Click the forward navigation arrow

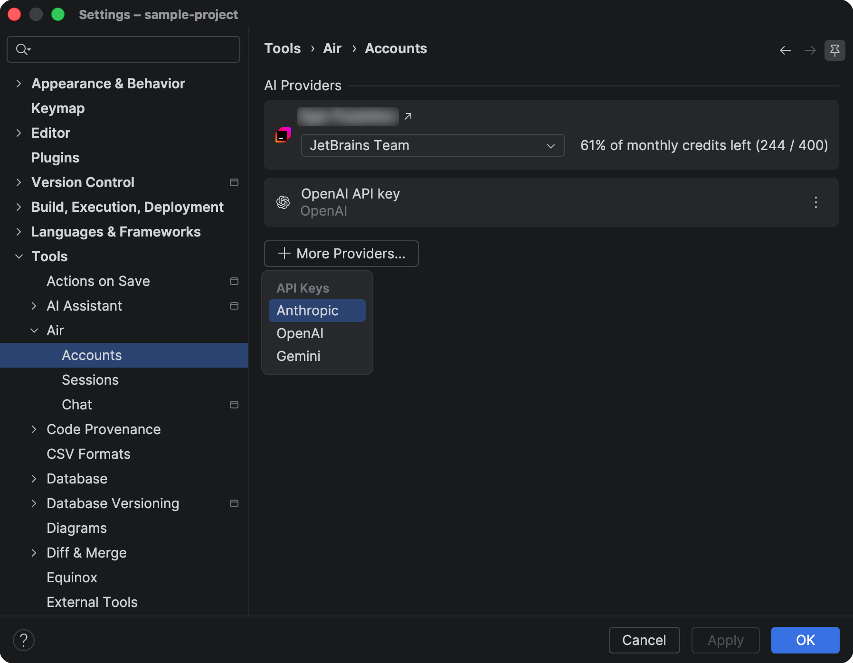pyautogui.click(x=810, y=50)
